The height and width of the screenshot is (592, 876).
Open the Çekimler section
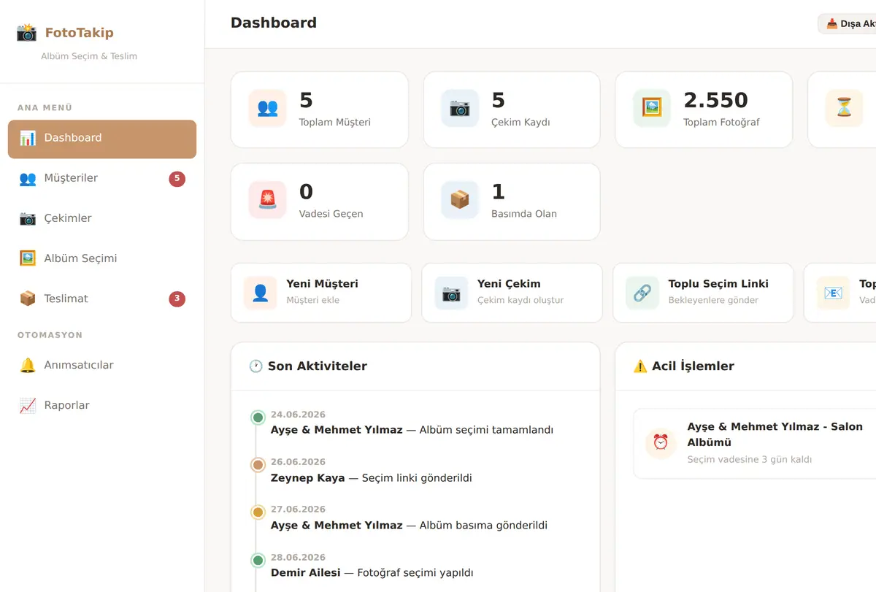coord(102,218)
